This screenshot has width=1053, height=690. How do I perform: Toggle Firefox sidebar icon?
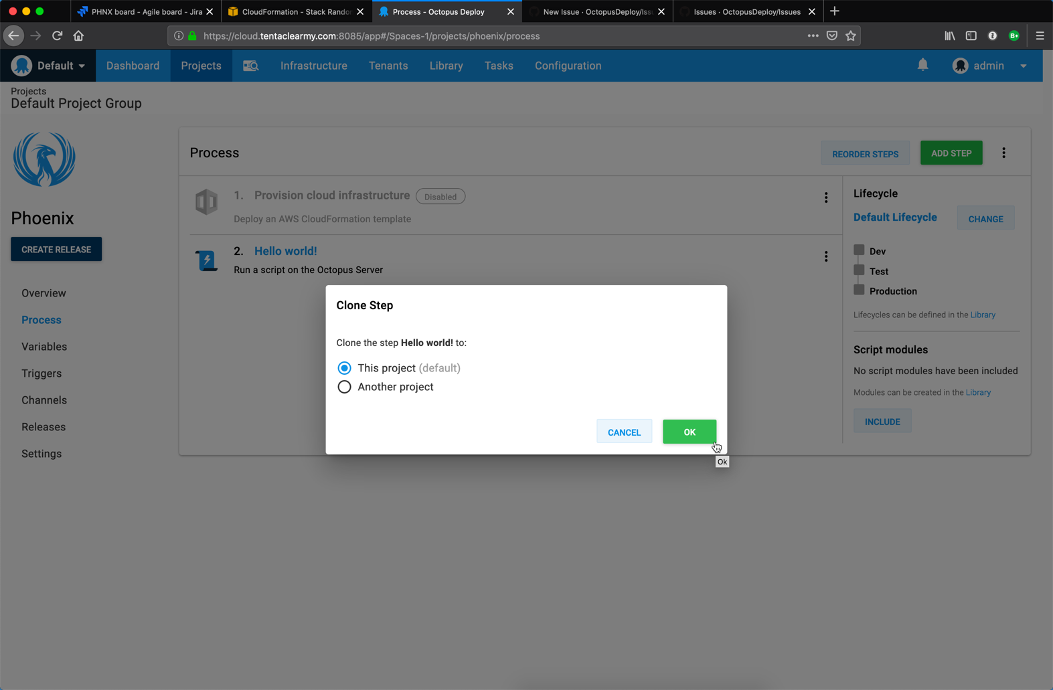pyautogui.click(x=971, y=36)
